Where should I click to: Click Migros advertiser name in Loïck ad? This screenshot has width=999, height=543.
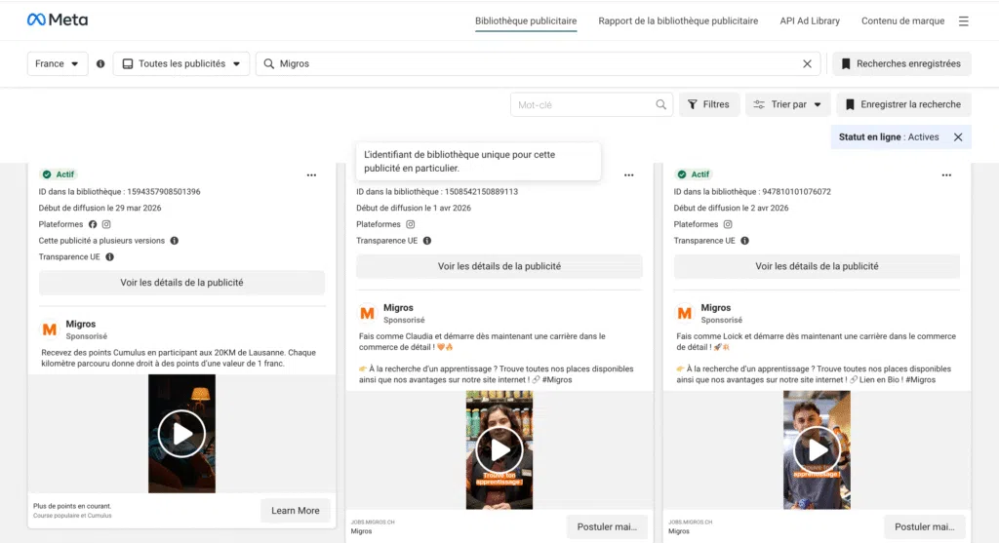pyautogui.click(x=715, y=307)
